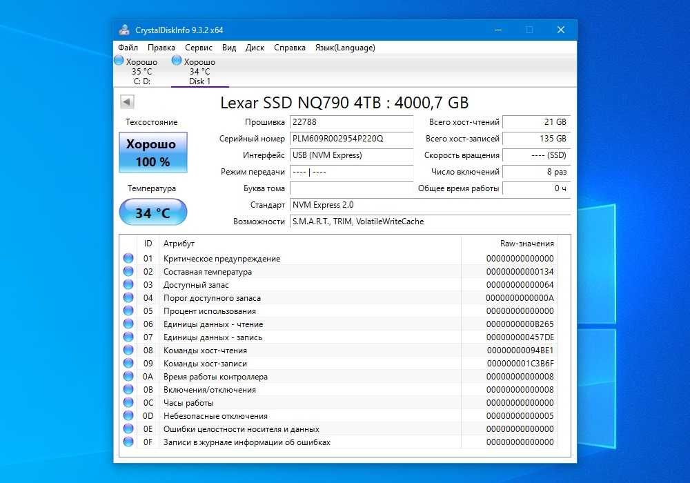Select row Записи в журнале информации об ошибках

coord(339,442)
